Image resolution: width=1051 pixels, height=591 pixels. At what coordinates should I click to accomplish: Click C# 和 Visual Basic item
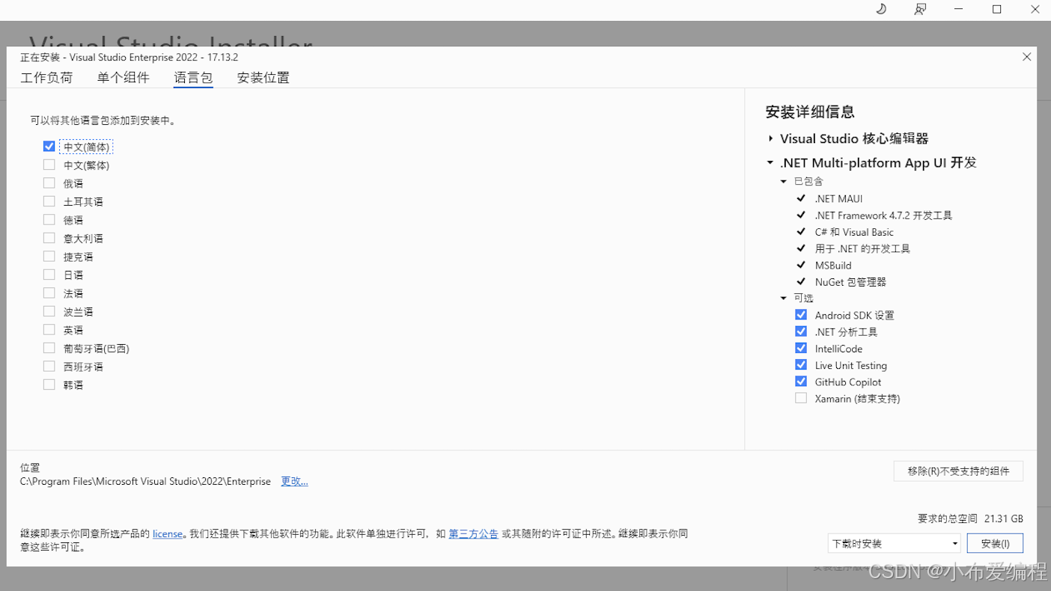tap(854, 232)
